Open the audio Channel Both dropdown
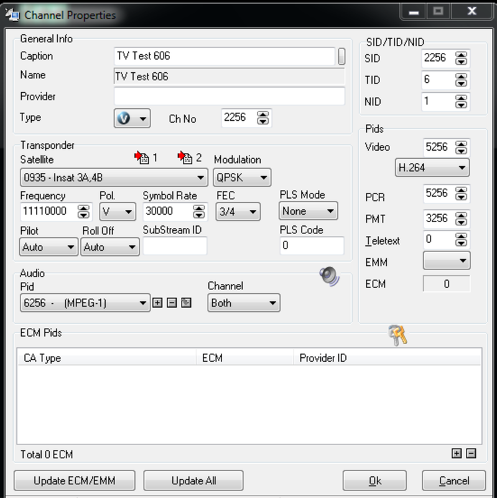The height and width of the screenshot is (498, 497). (244, 303)
